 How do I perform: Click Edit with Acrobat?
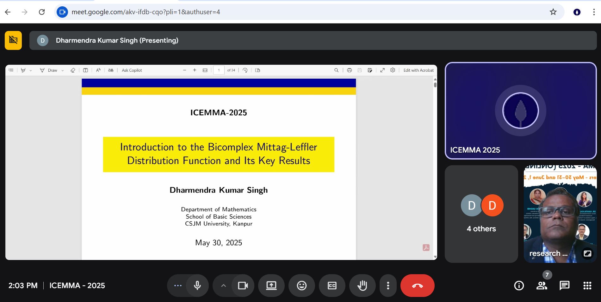[x=418, y=70]
